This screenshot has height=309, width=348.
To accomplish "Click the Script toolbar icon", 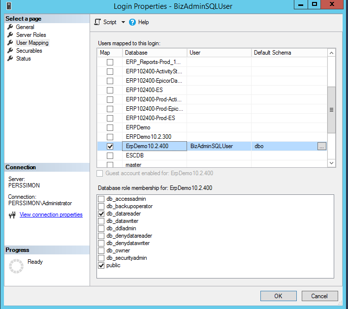I will pyautogui.click(x=97, y=22).
